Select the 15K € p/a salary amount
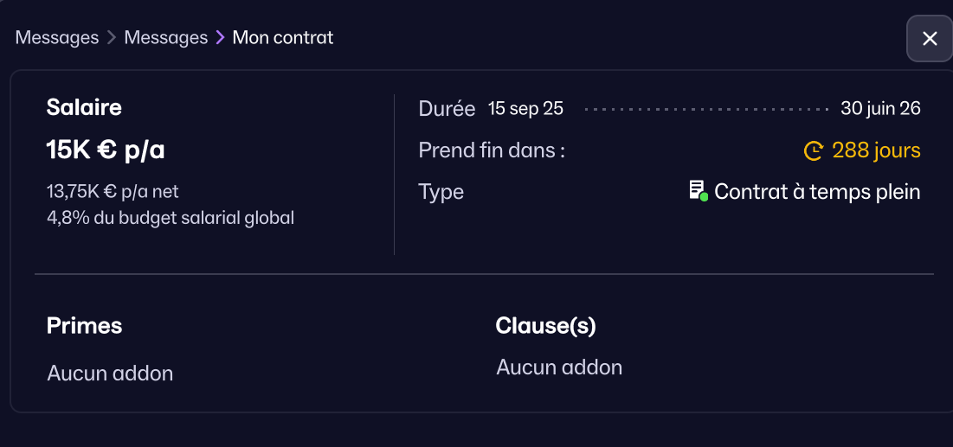Viewport: 953px width, 447px height. tap(106, 150)
